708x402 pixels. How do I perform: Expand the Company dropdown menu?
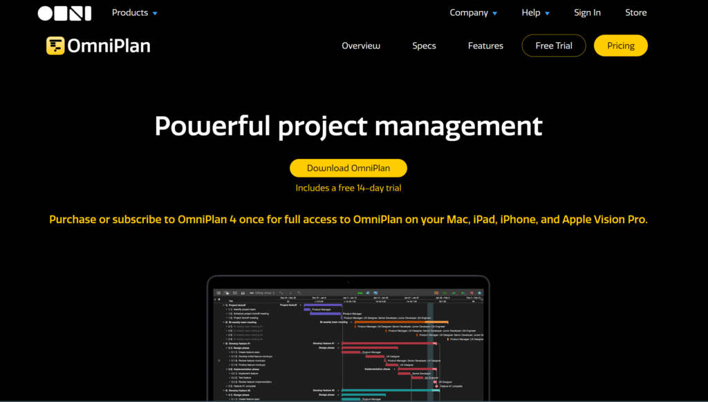click(x=473, y=12)
